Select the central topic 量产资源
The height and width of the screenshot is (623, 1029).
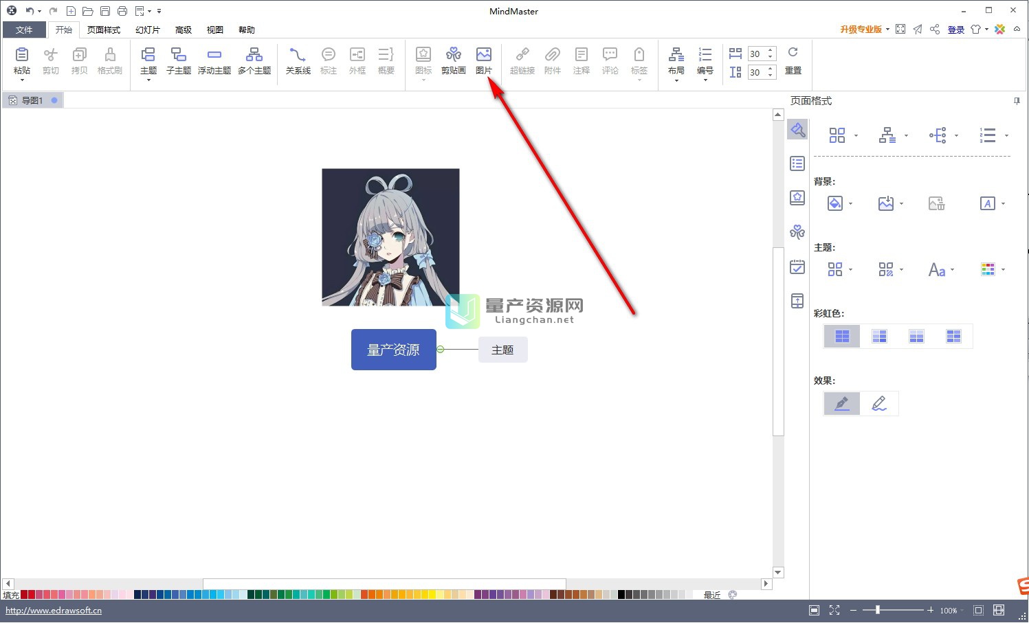[x=394, y=350]
